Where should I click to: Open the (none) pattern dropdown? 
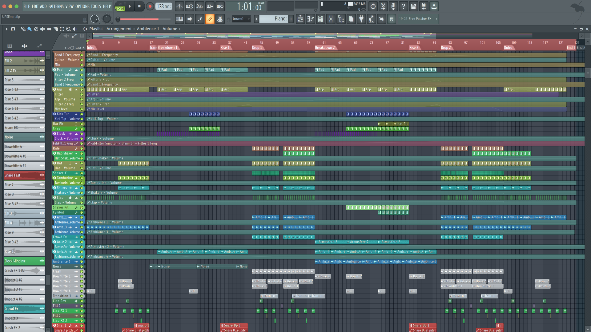click(x=241, y=19)
